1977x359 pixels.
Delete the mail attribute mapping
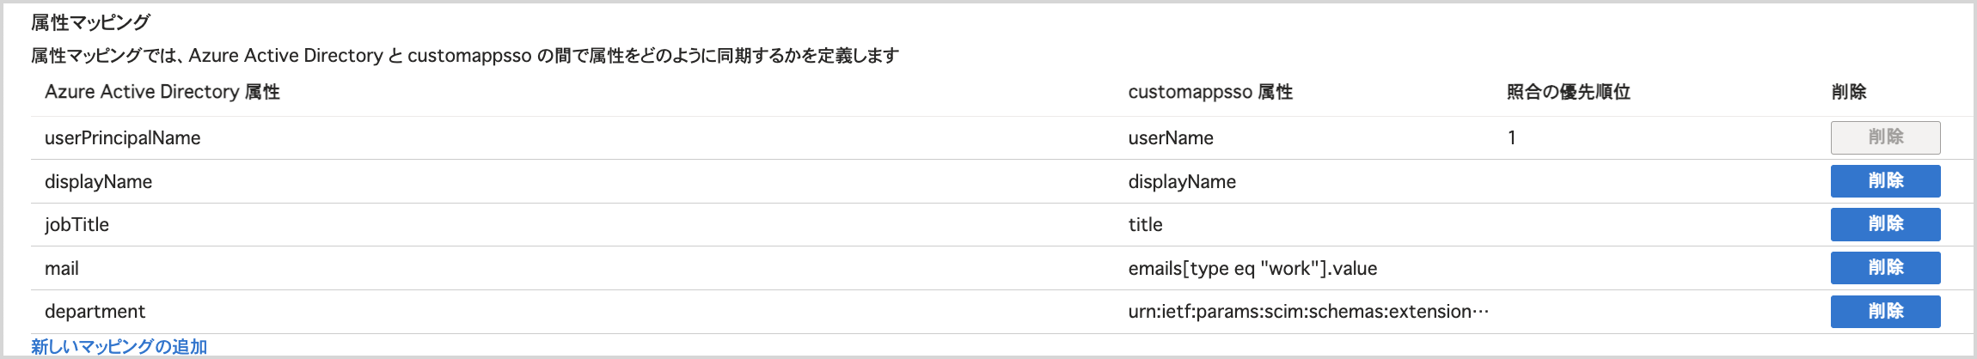[x=1885, y=268]
